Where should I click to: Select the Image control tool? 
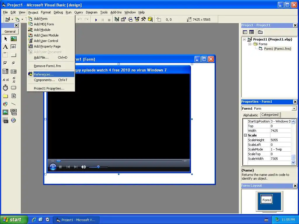click(6, 112)
